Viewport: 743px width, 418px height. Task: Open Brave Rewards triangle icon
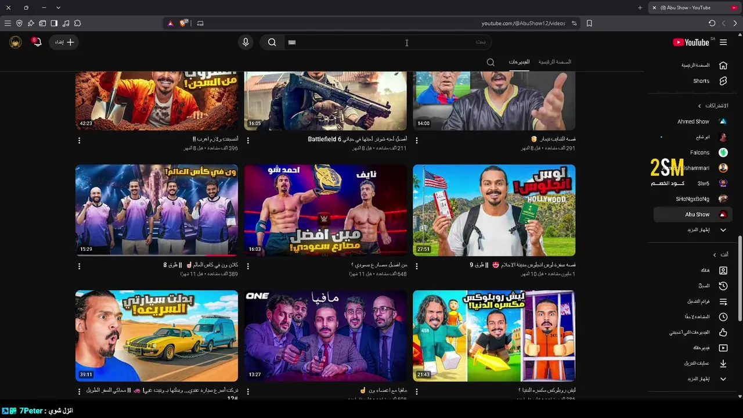pos(170,23)
